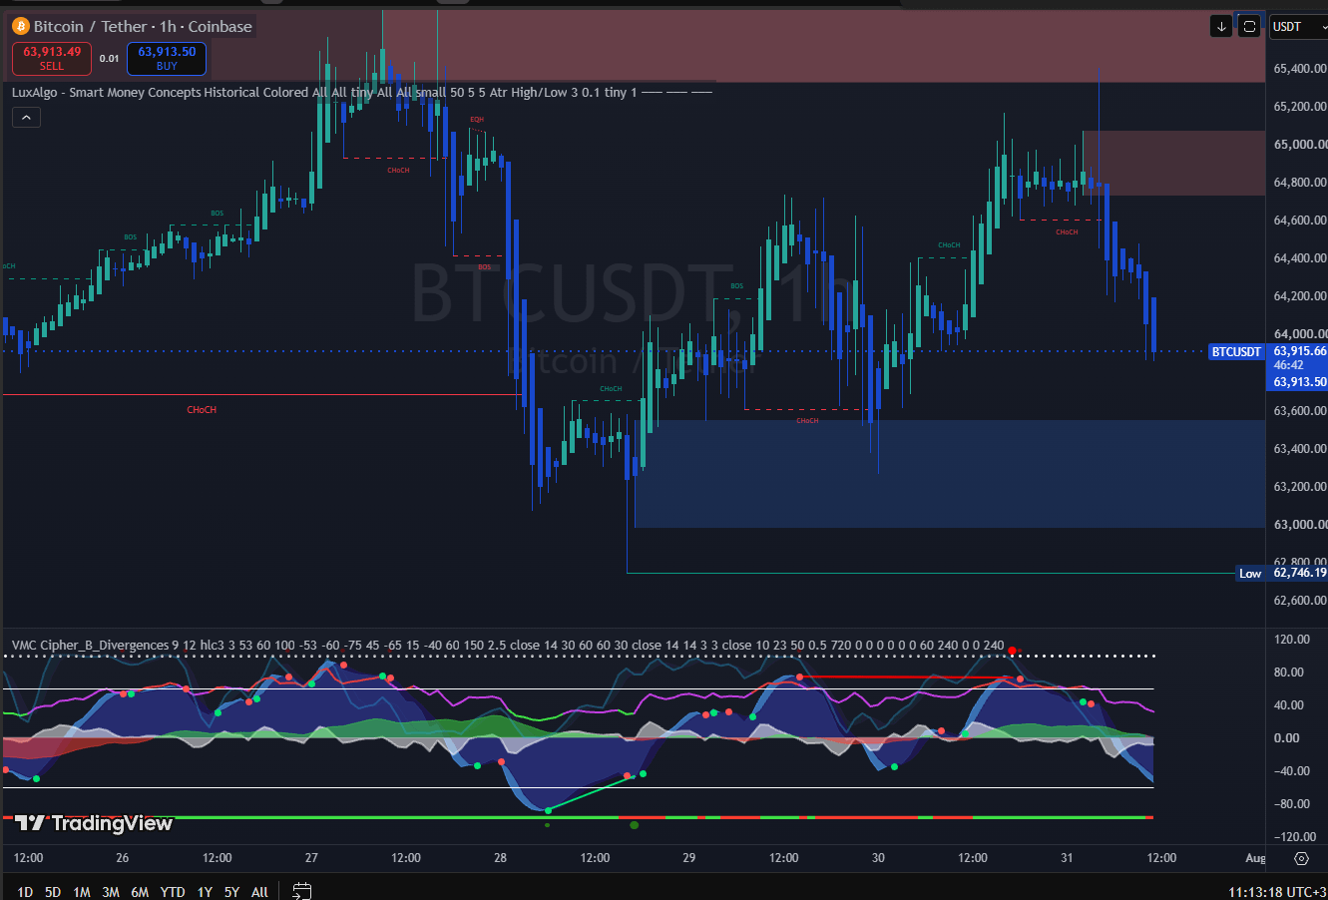The height and width of the screenshot is (900, 1328).
Task: Click the 0.01 spread value
Action: [110, 59]
